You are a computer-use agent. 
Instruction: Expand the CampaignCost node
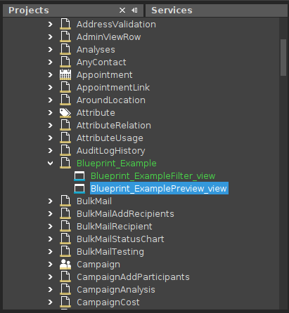(50, 302)
